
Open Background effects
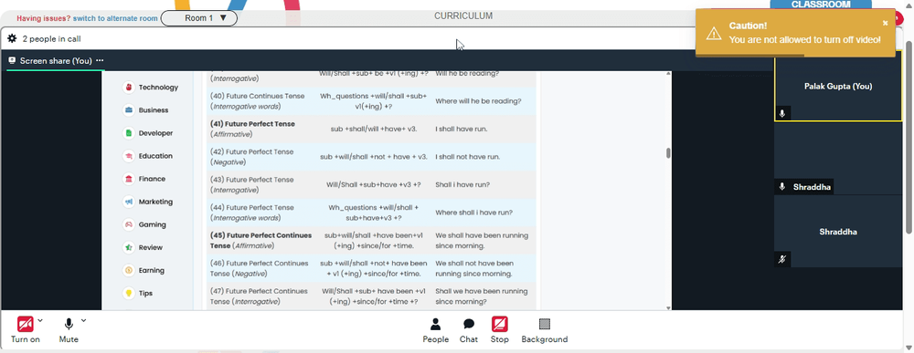coord(545,329)
